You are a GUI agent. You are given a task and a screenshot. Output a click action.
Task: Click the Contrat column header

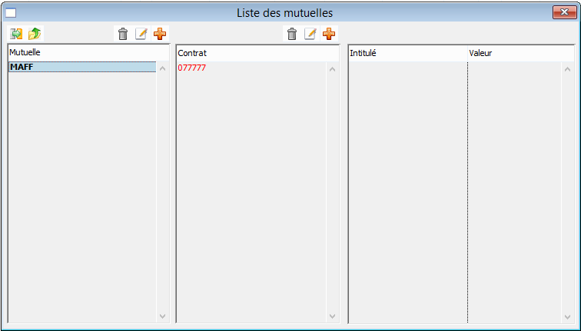[x=257, y=53]
